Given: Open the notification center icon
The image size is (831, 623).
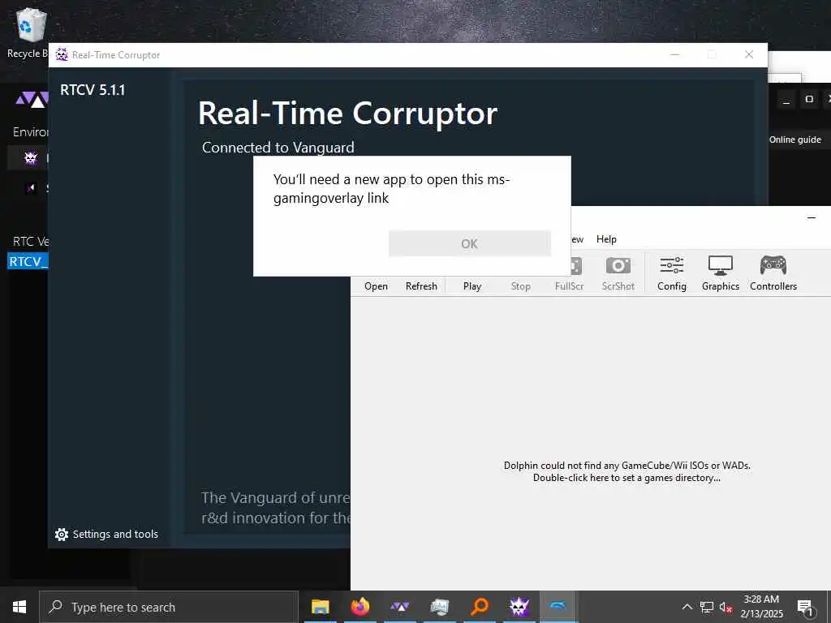Looking at the screenshot, I should [x=806, y=607].
